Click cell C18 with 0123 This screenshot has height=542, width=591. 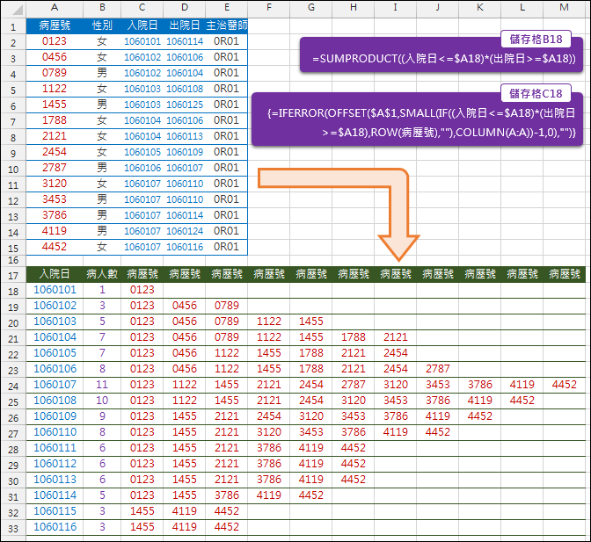coord(142,290)
